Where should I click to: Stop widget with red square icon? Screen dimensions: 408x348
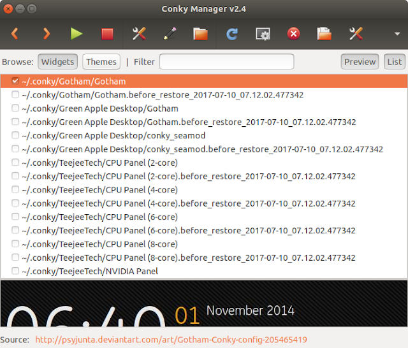point(107,34)
